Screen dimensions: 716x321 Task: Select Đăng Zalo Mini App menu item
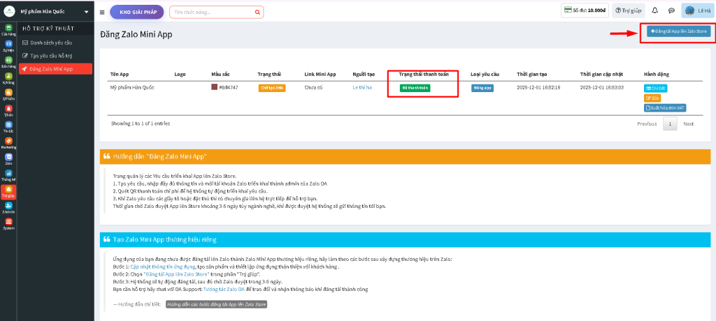[56, 69]
